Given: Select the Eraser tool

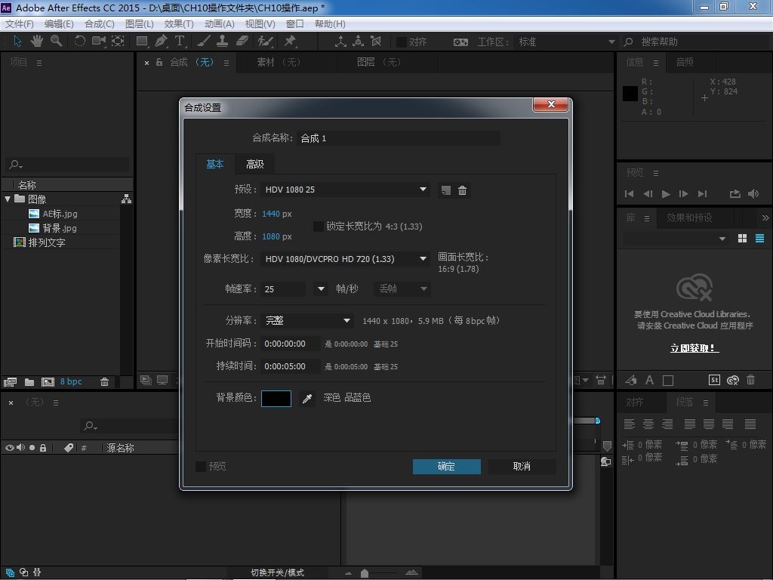Looking at the screenshot, I should 242,42.
